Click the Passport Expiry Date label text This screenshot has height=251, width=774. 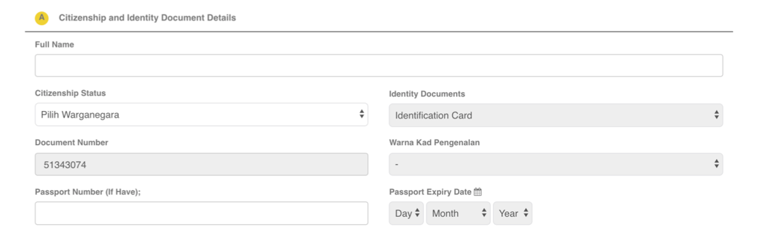coord(430,192)
